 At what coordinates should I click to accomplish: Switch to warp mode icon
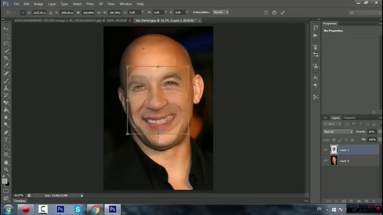(x=266, y=13)
